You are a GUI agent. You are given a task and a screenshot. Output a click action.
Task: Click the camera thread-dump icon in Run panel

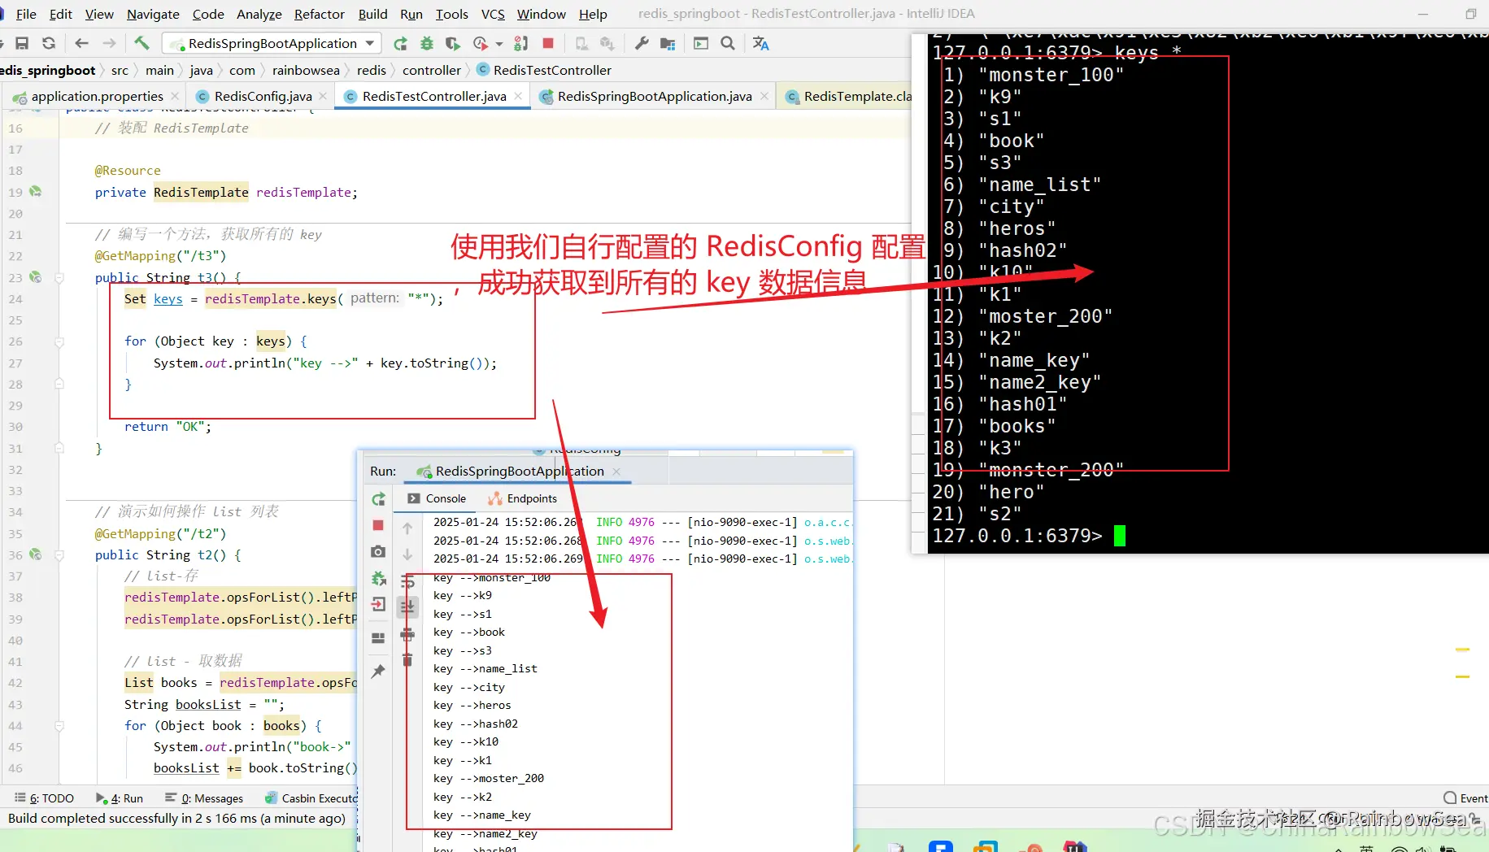378,552
